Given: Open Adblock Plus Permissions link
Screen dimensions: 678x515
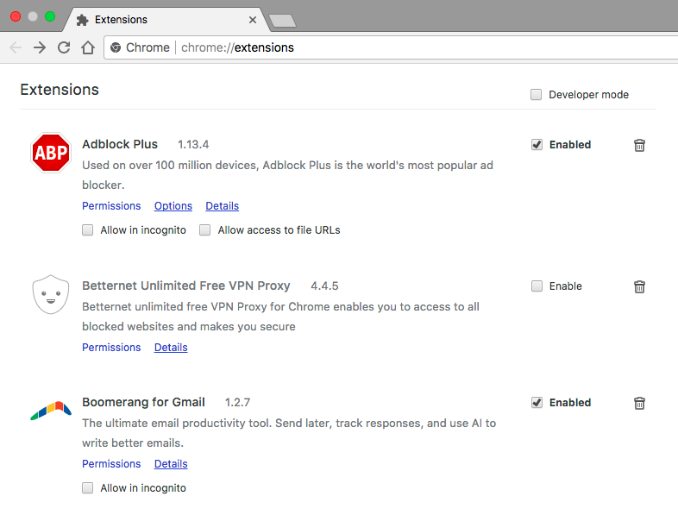Looking at the screenshot, I should (x=111, y=206).
